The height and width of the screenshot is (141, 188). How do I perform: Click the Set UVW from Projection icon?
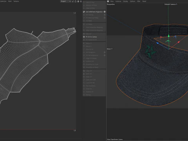click(84, 12)
